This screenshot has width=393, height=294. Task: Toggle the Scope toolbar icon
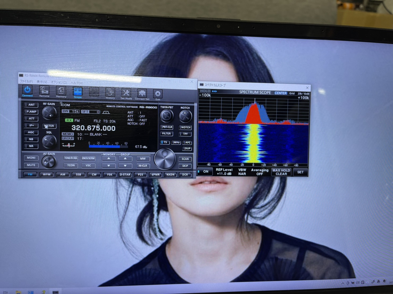[x=78, y=93]
